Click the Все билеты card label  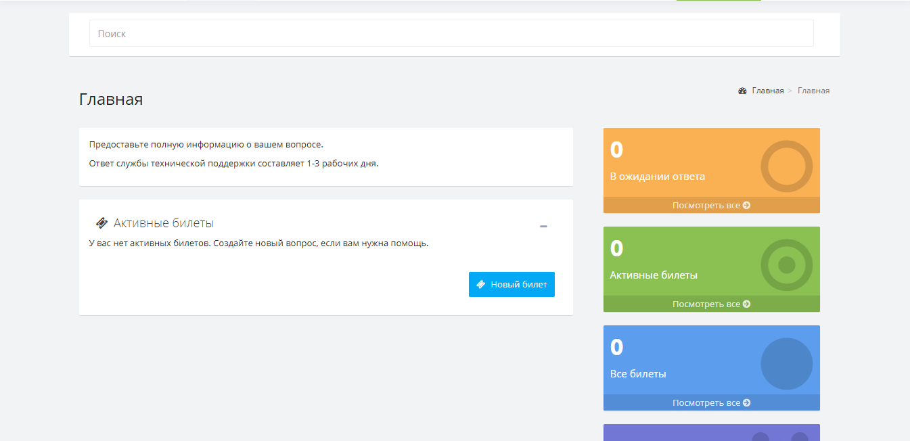(x=638, y=374)
